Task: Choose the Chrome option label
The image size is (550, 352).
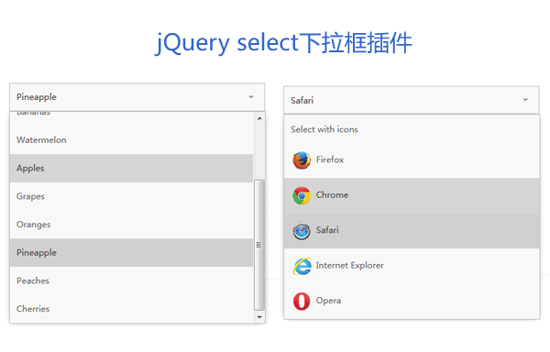Action: pyautogui.click(x=332, y=195)
